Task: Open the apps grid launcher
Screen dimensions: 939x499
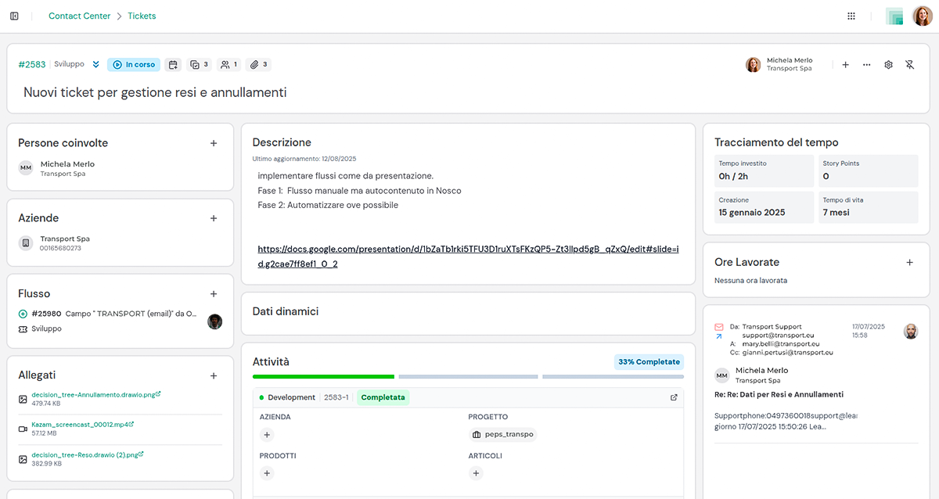Action: click(851, 16)
